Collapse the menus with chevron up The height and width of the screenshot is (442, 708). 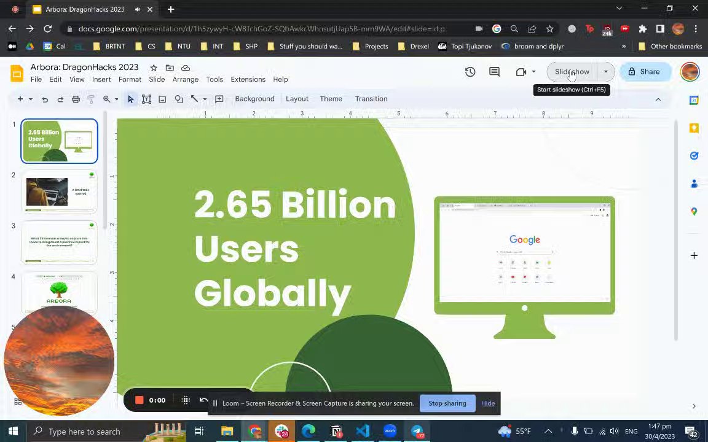click(658, 99)
